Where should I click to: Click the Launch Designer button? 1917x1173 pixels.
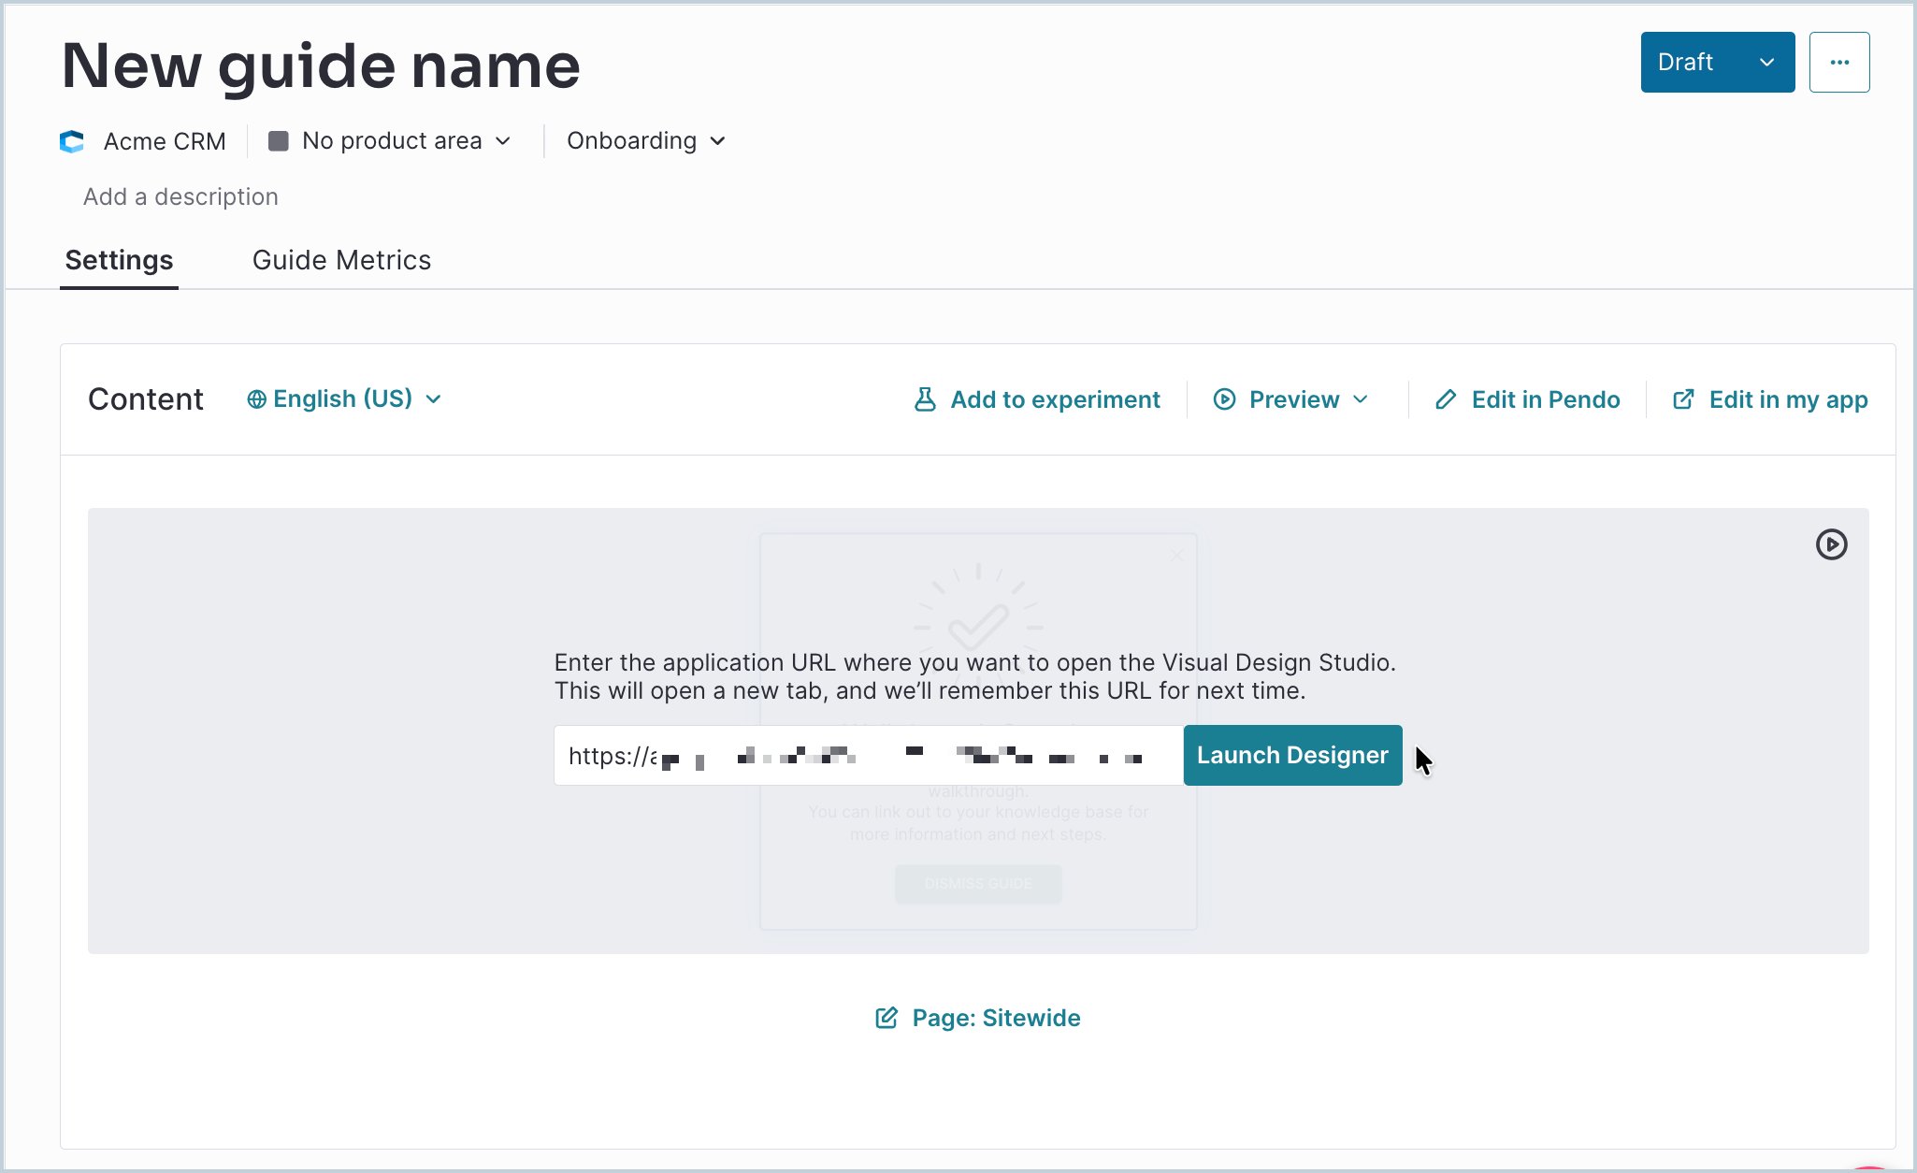[1292, 755]
